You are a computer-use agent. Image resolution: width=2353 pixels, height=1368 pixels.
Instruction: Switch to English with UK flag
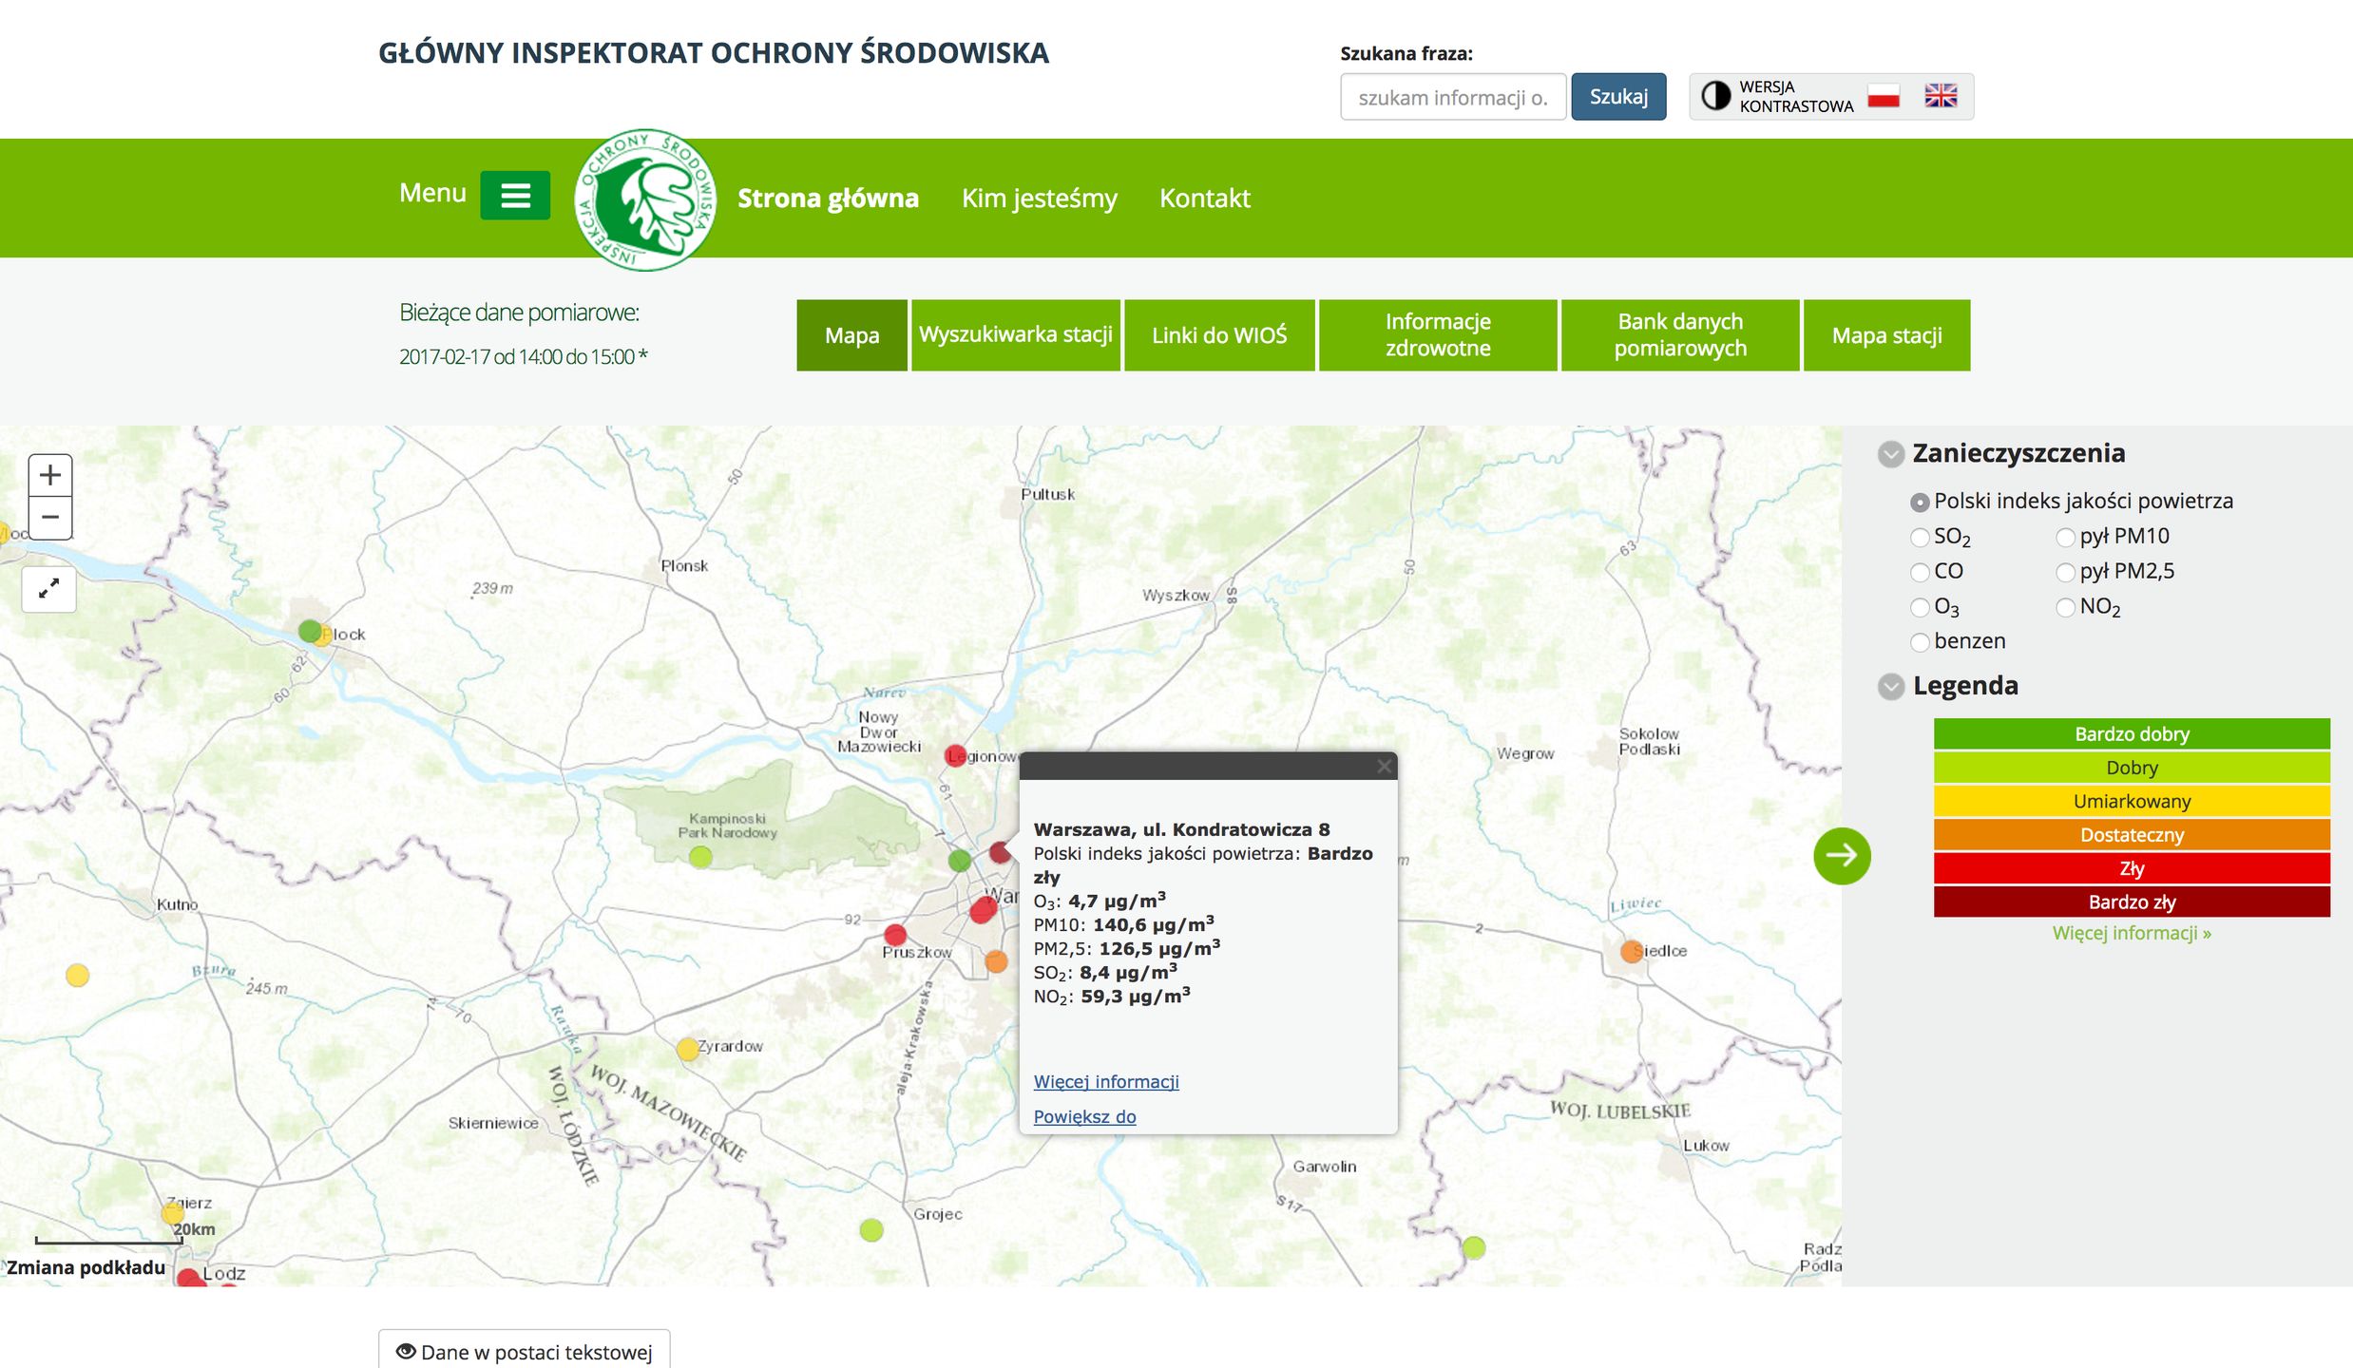coord(1941,96)
